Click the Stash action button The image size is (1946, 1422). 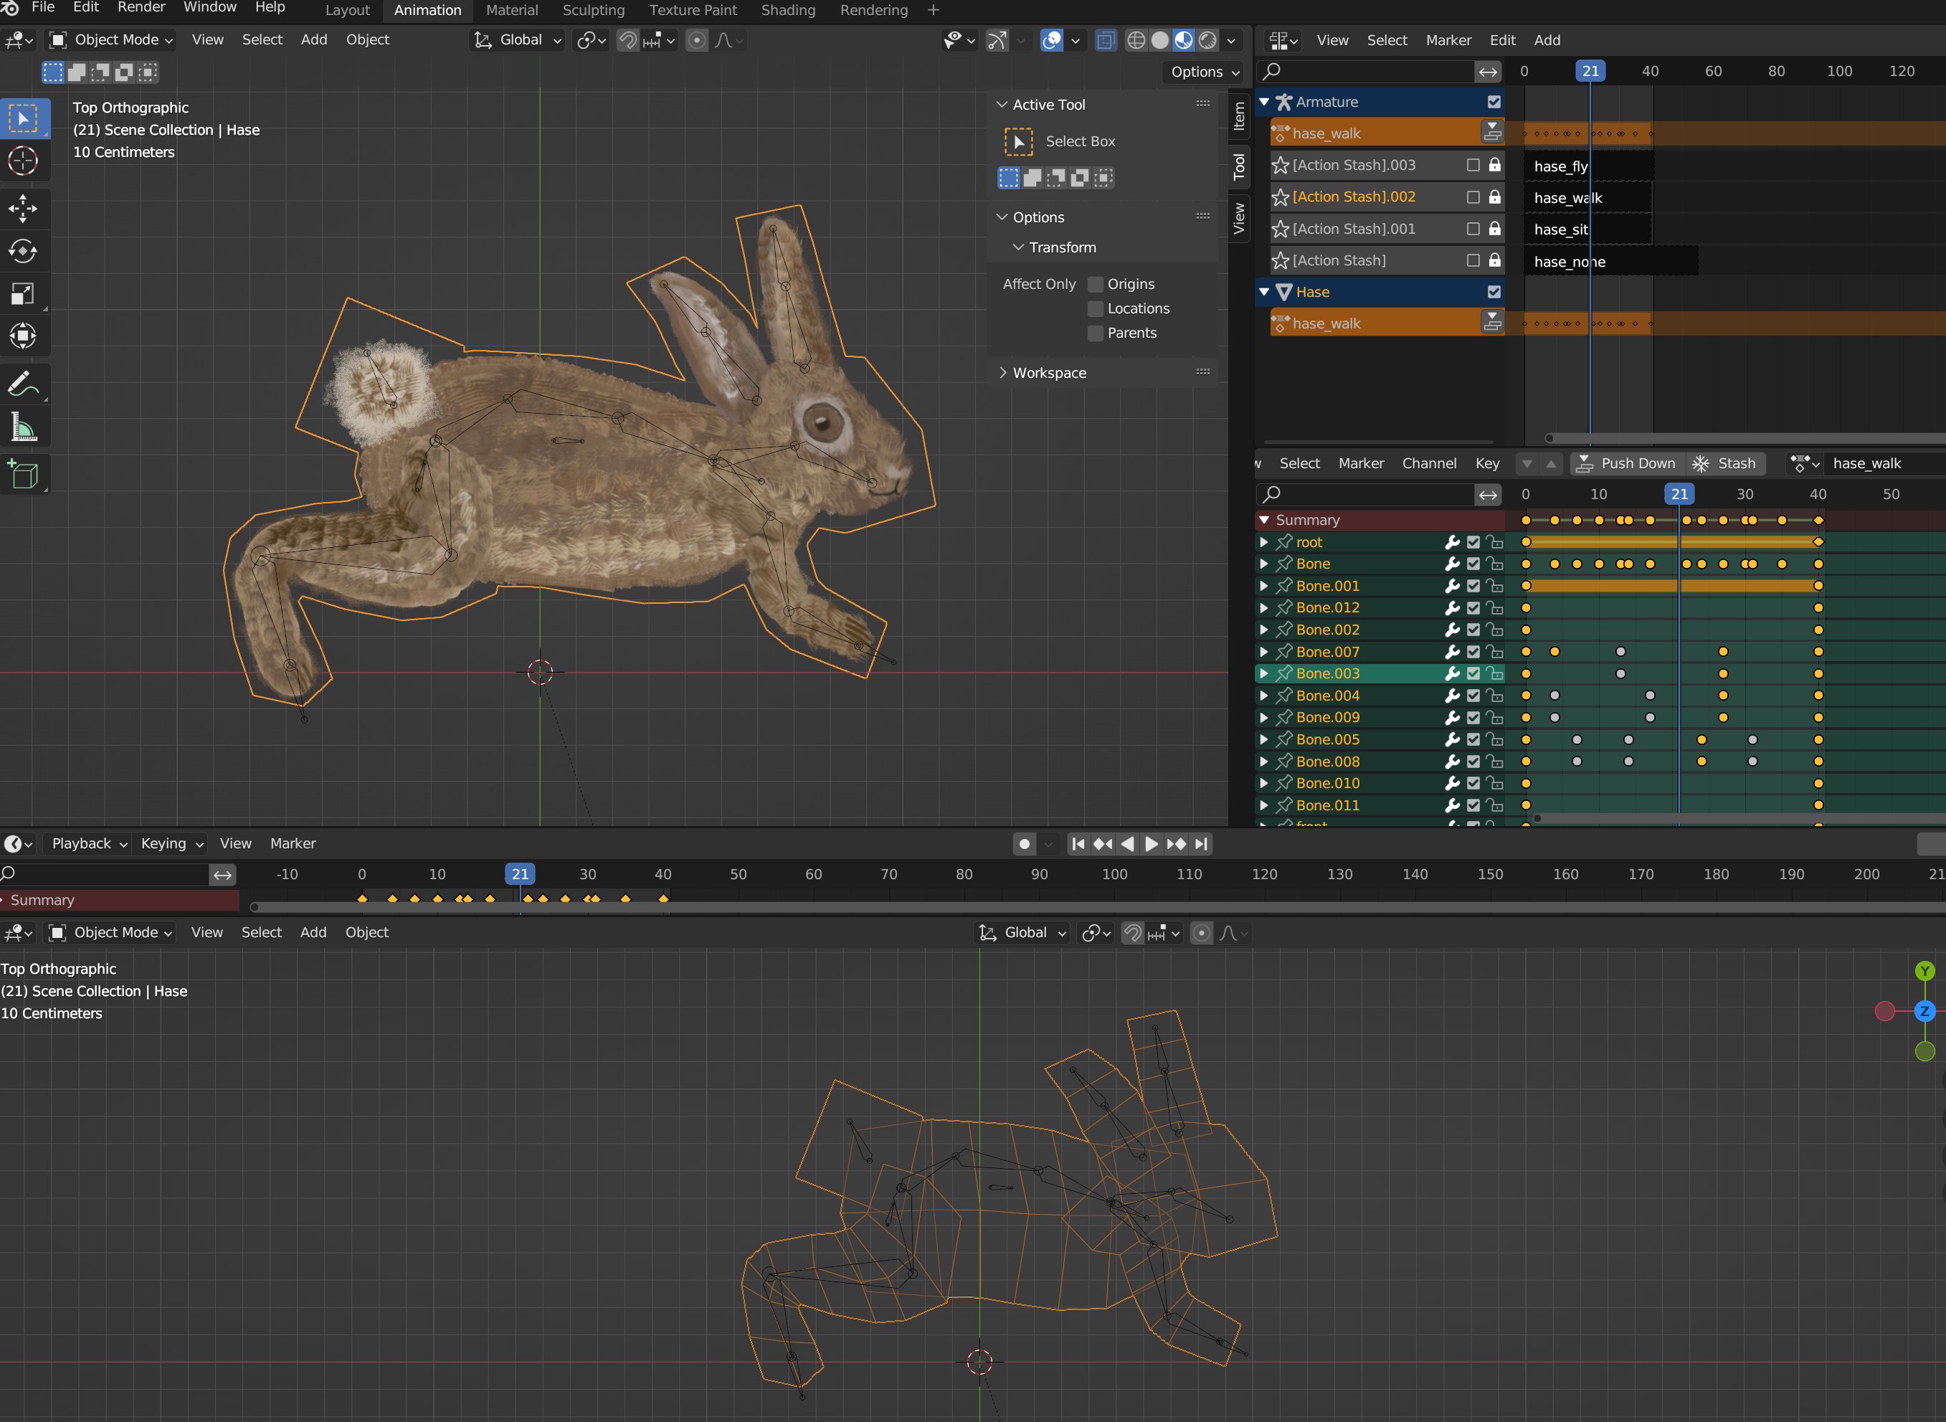pyautogui.click(x=1725, y=463)
